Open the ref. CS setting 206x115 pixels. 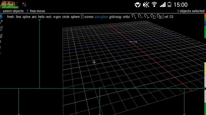click(x=169, y=17)
